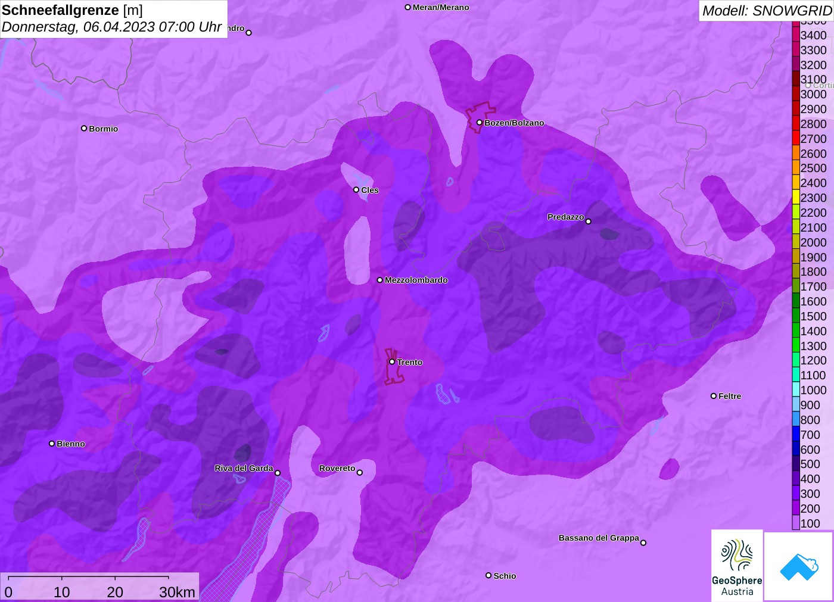
Task: Click the 'Bozen/Bolzano' label text
Action: click(x=514, y=123)
